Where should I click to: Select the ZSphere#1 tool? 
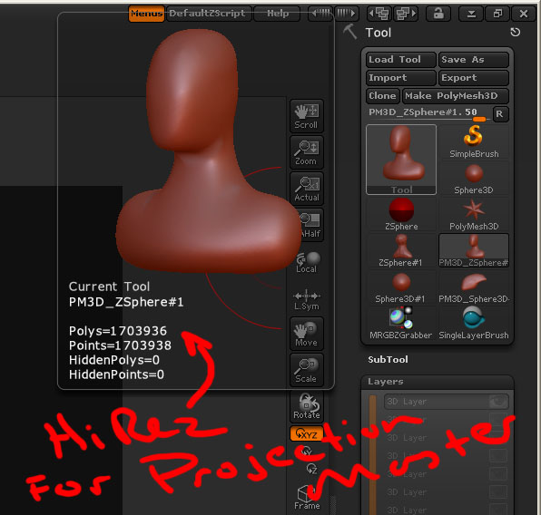401,250
